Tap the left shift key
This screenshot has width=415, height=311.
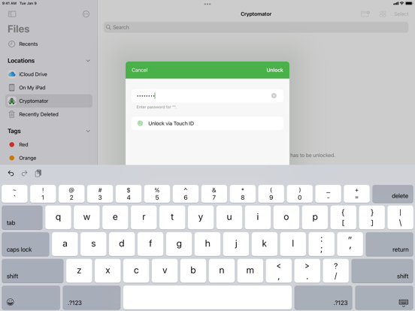tap(32, 270)
